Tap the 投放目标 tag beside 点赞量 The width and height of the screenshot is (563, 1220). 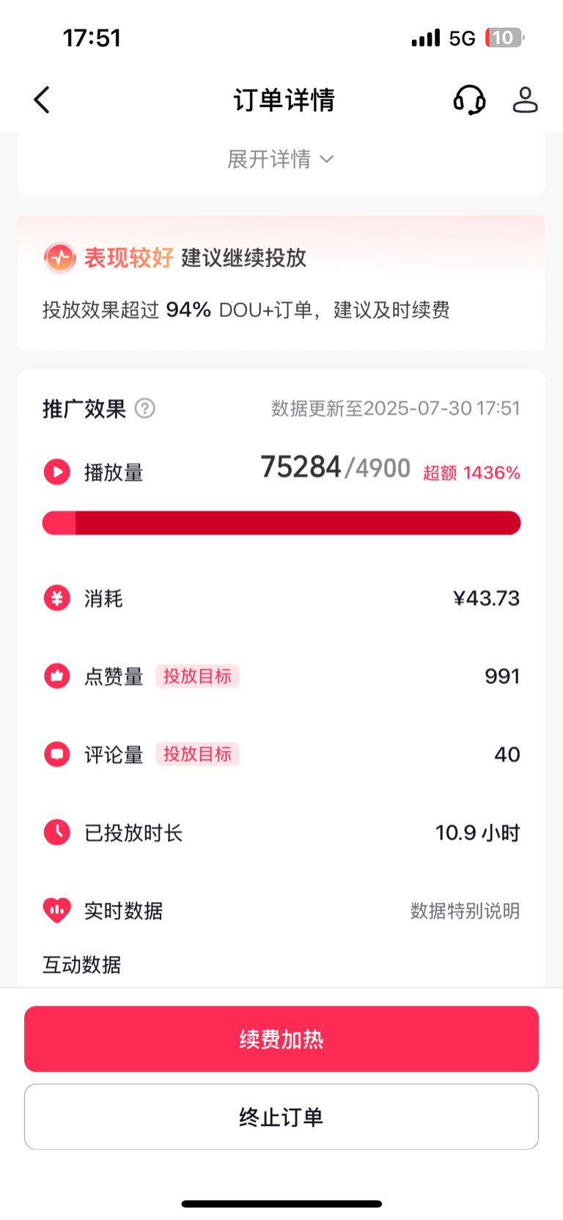197,676
